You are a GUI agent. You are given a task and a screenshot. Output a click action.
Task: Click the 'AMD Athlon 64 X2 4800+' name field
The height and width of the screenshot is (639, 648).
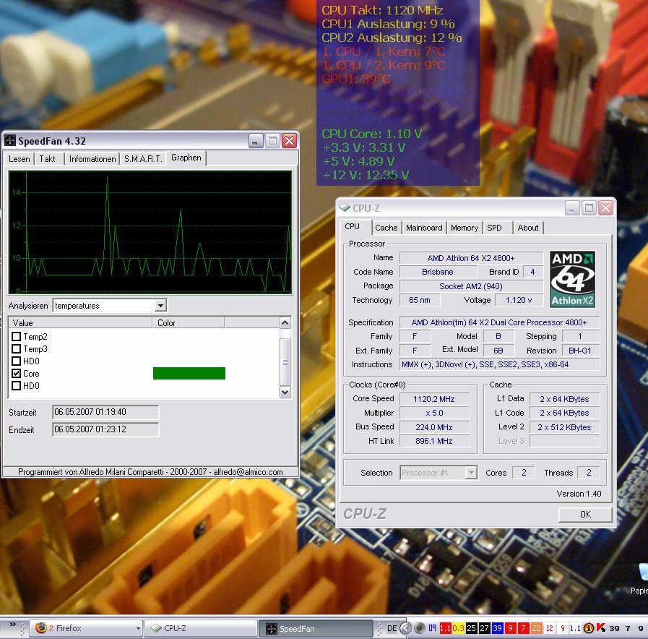(471, 258)
